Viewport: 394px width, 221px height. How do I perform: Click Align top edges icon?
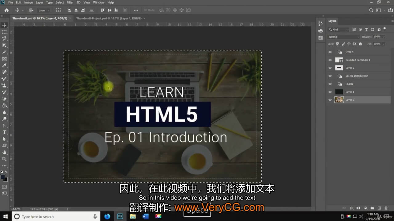point(103,10)
